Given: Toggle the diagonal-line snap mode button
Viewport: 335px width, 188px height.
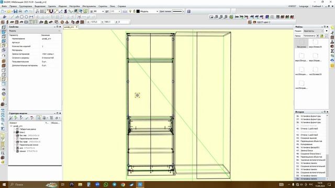Looking at the screenshot, I should [56, 11].
